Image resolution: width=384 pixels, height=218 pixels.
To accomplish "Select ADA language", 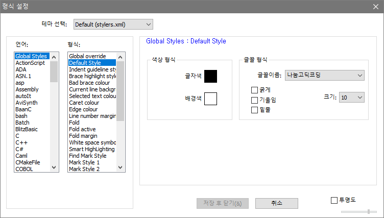I will point(32,69).
